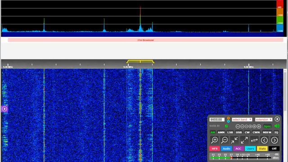This screenshot has height=162, width=288.
Task: Open the extension dropdown
Action: click(x=264, y=119)
